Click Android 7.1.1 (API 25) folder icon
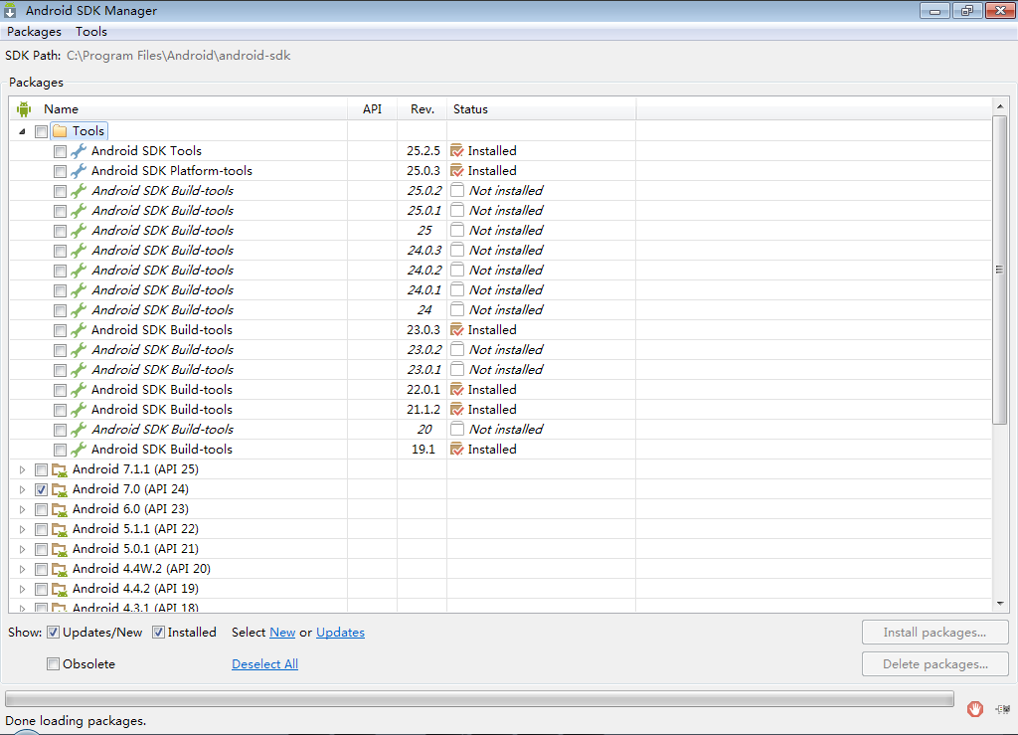Viewport: 1018px width, 735px height. pyautogui.click(x=60, y=470)
